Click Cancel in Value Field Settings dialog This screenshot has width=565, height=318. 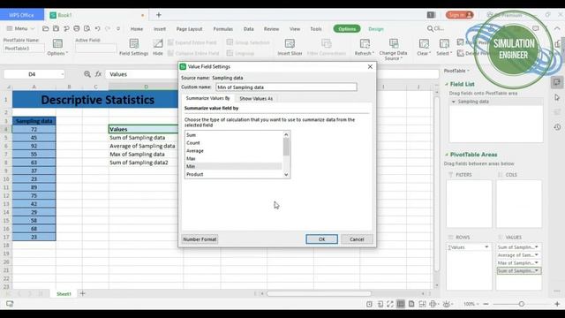[x=357, y=239]
